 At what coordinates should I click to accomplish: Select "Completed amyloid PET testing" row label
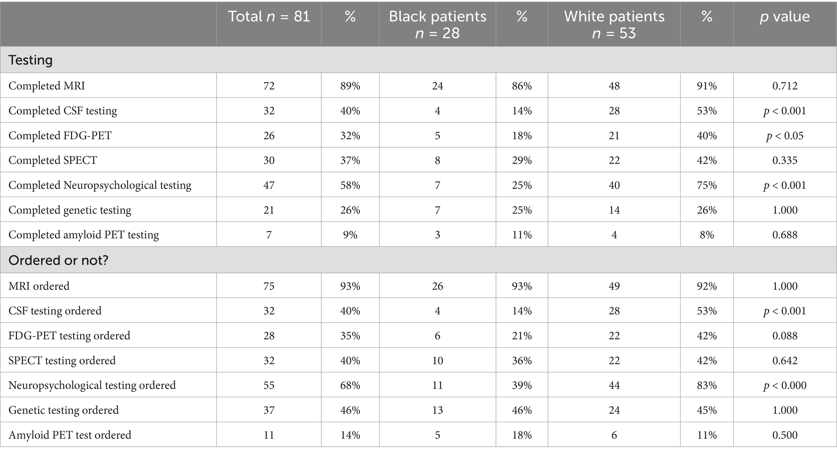tap(83, 235)
